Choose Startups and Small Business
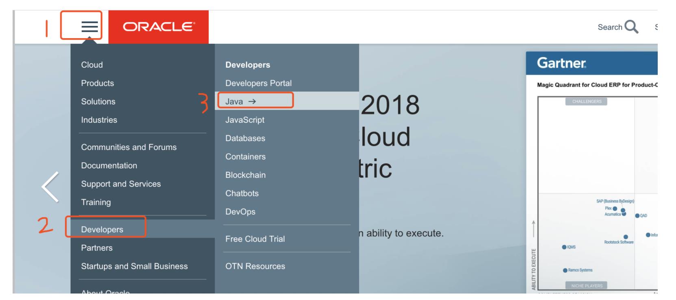 134,266
